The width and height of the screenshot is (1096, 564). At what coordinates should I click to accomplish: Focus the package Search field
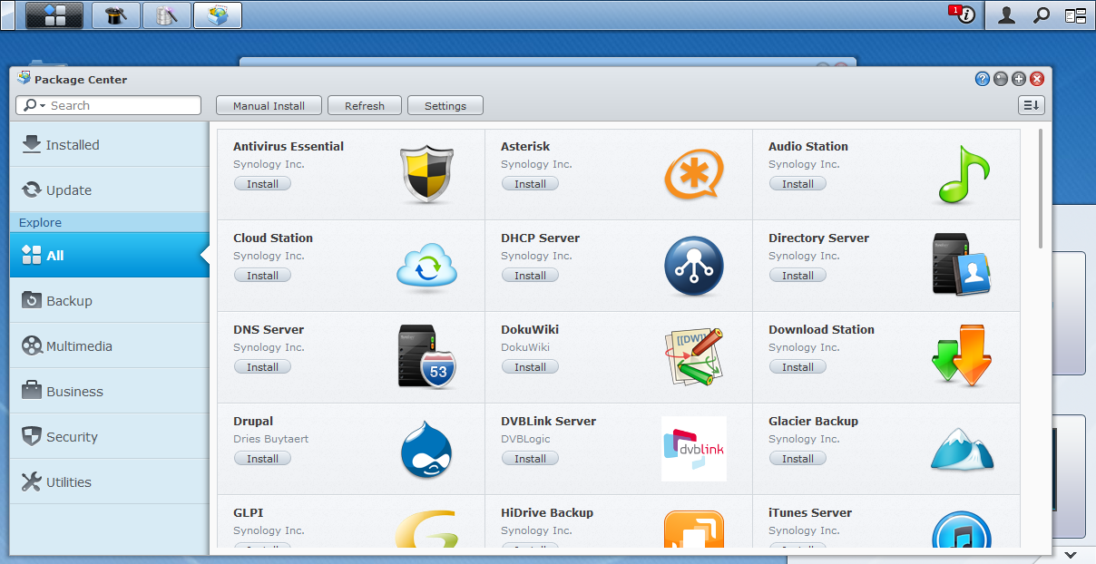108,105
